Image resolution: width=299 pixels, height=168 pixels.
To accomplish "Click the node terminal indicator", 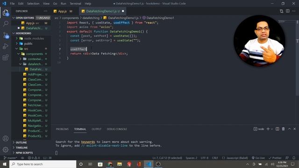I will tap(259, 129).
